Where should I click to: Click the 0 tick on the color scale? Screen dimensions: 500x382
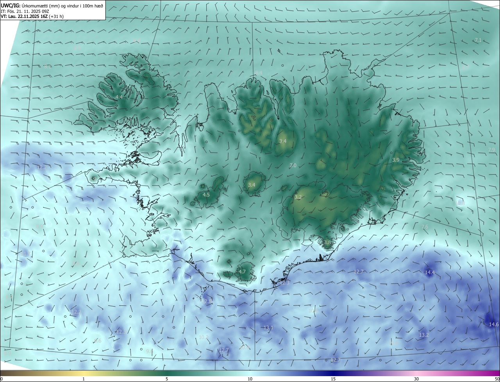2,379
